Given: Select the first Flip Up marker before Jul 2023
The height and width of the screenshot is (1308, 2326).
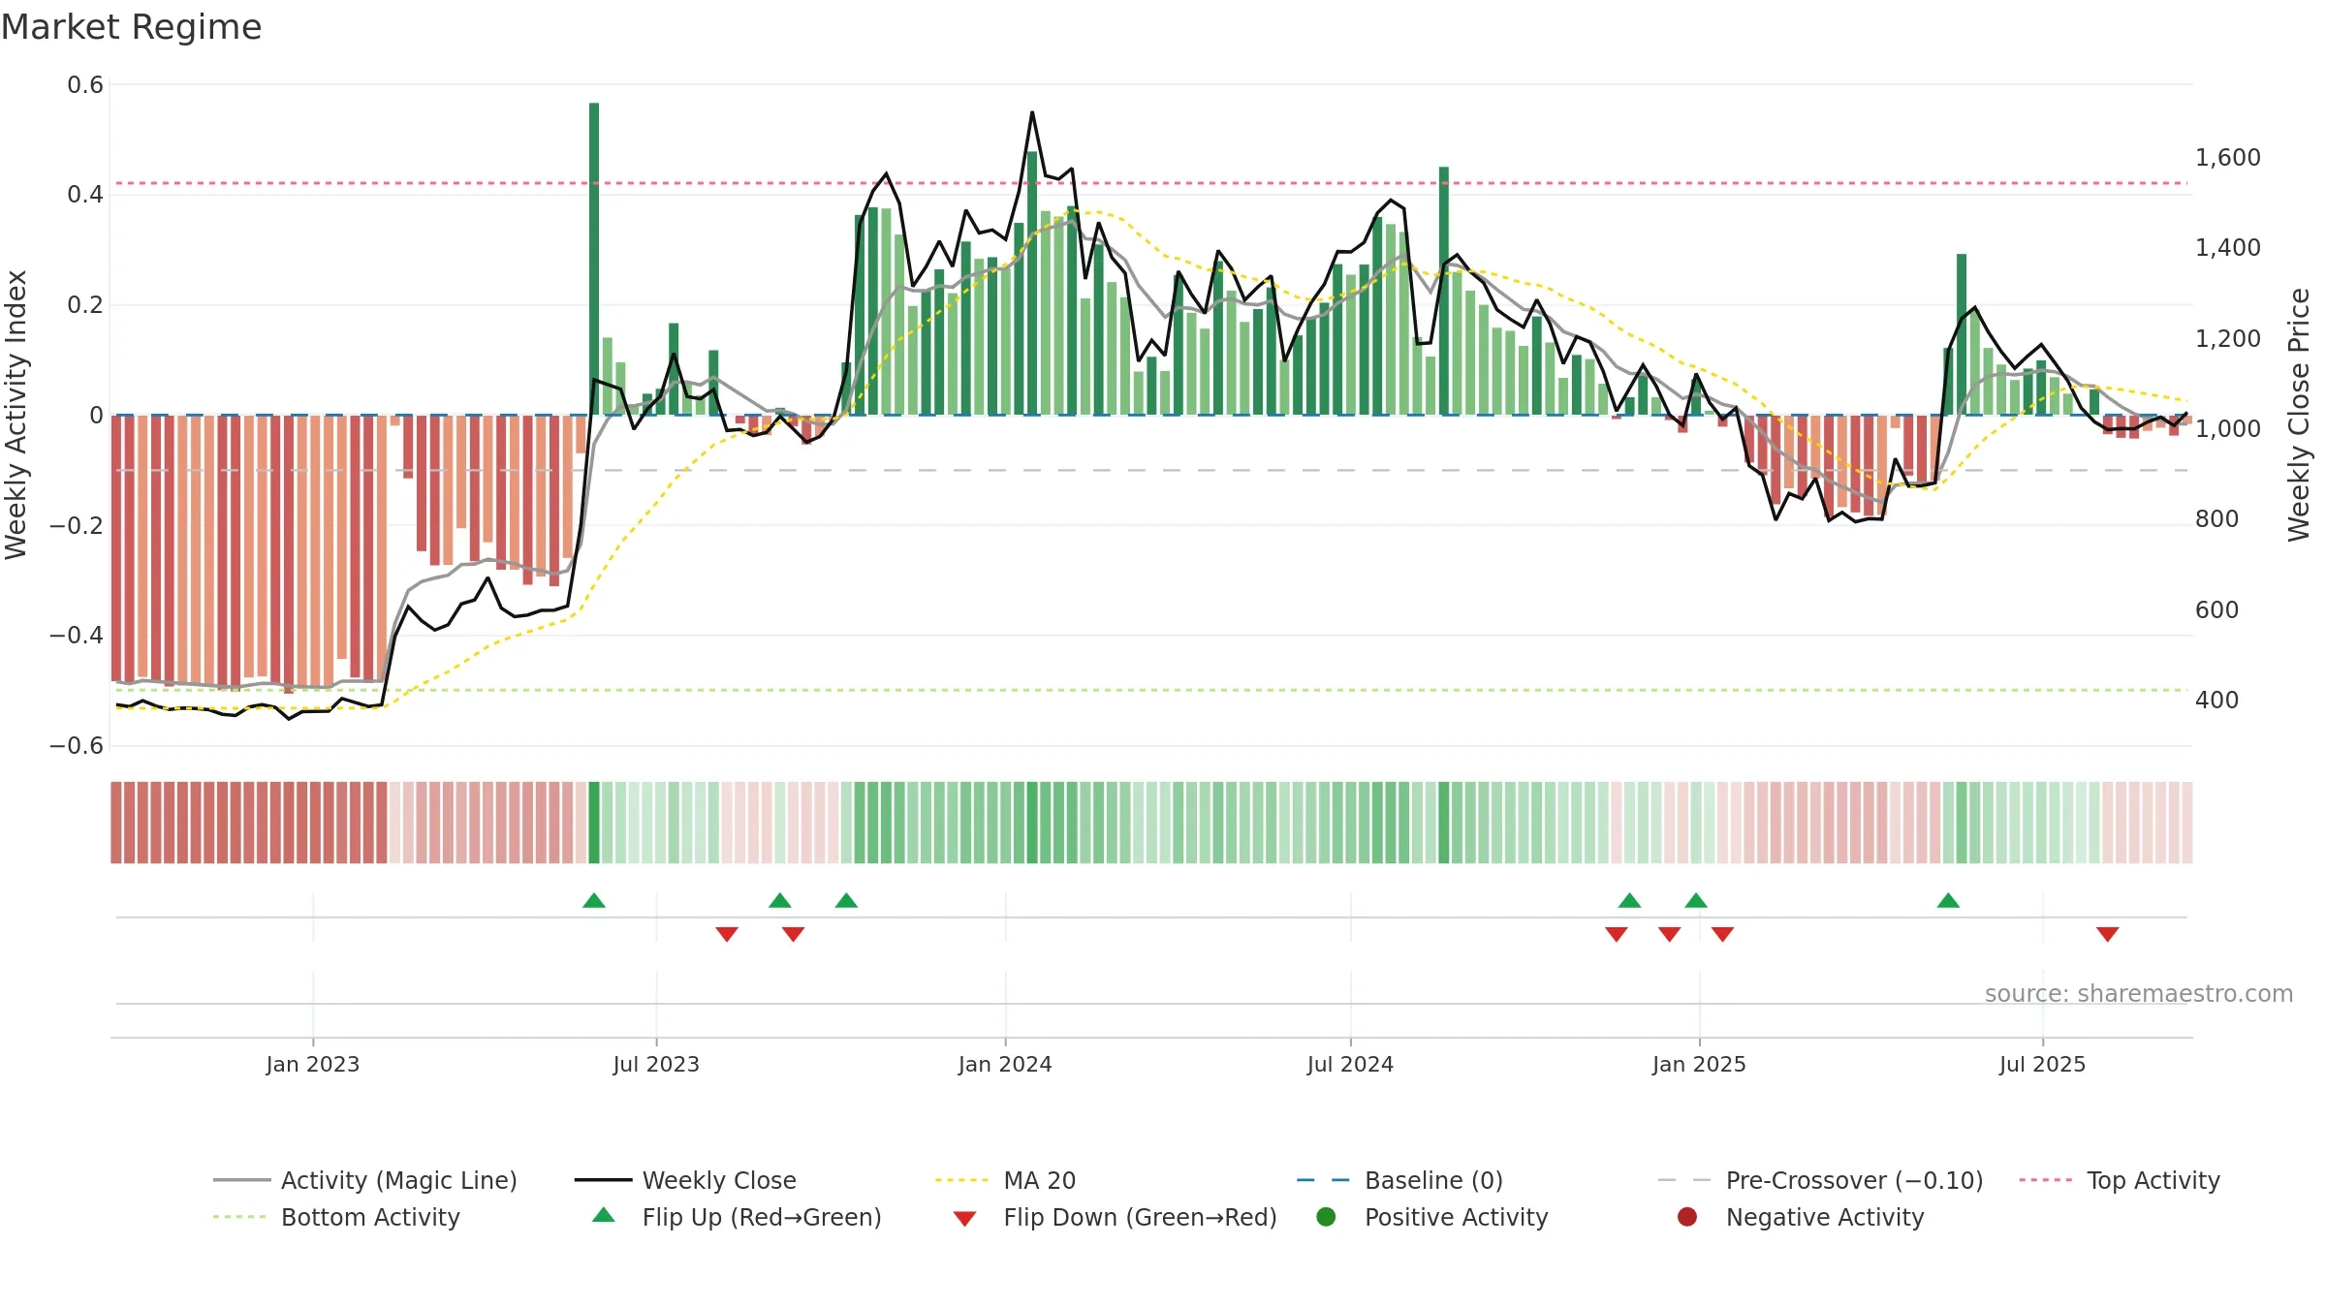Looking at the screenshot, I should pyautogui.click(x=594, y=901).
